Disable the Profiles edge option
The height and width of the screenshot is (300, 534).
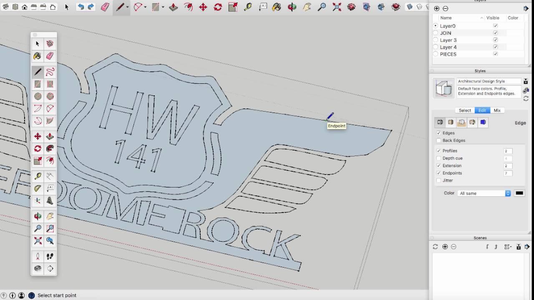[x=438, y=151]
